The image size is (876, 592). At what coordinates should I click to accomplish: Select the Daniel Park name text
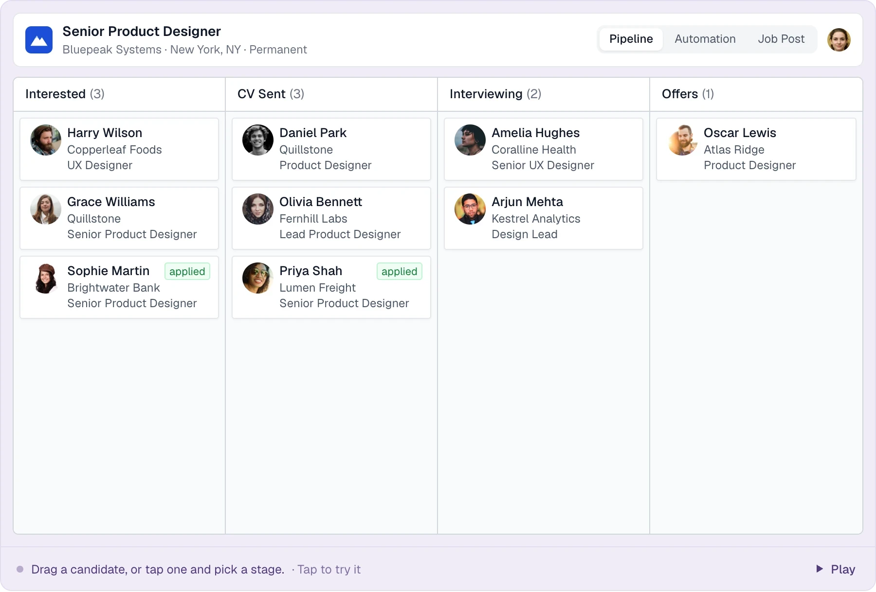click(x=313, y=133)
